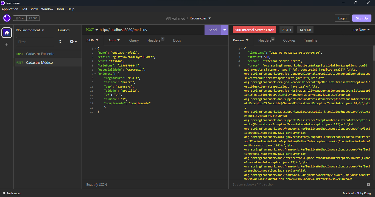Open the JSON body type dropdown
This screenshot has width=375, height=197.
93,40
